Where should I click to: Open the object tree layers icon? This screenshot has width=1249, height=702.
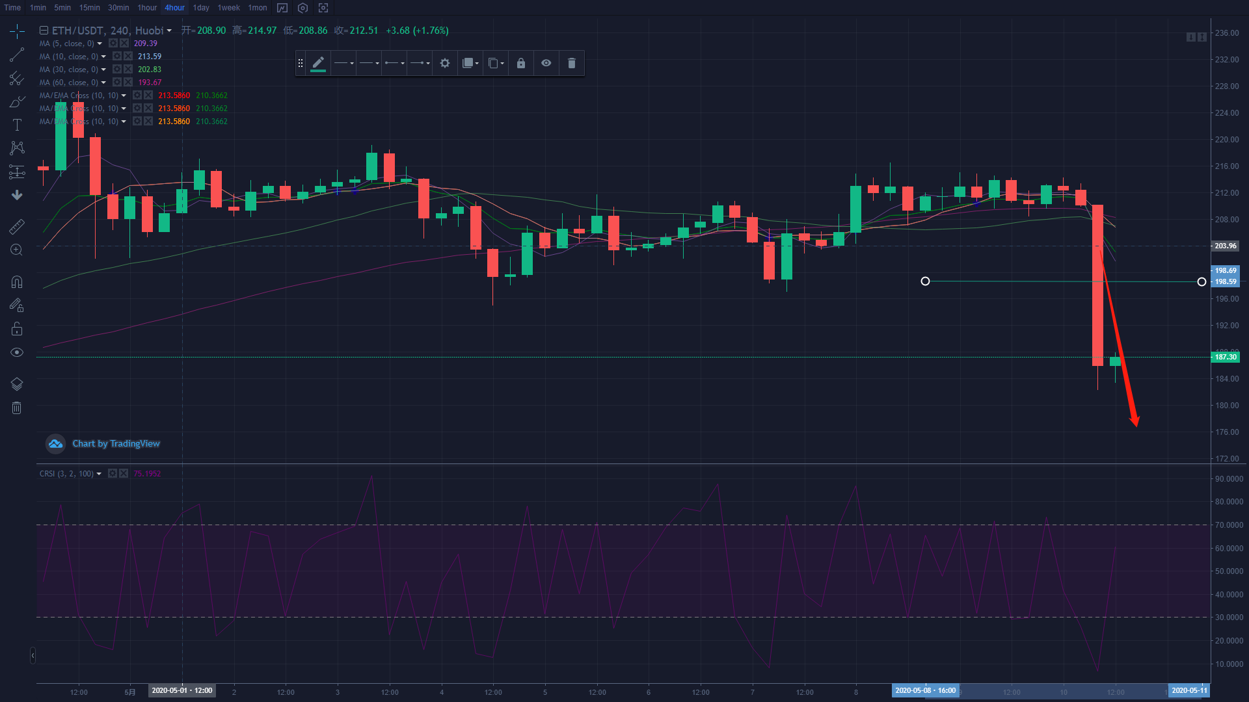click(x=17, y=384)
